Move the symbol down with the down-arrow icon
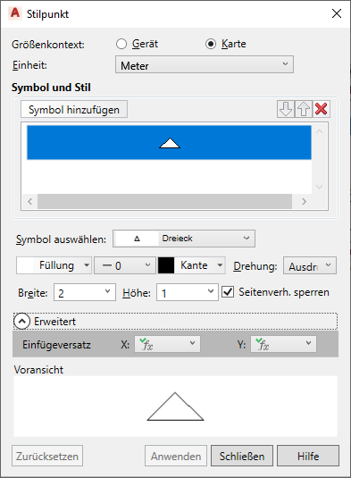Viewport: 351px width, 478px height. [x=286, y=109]
